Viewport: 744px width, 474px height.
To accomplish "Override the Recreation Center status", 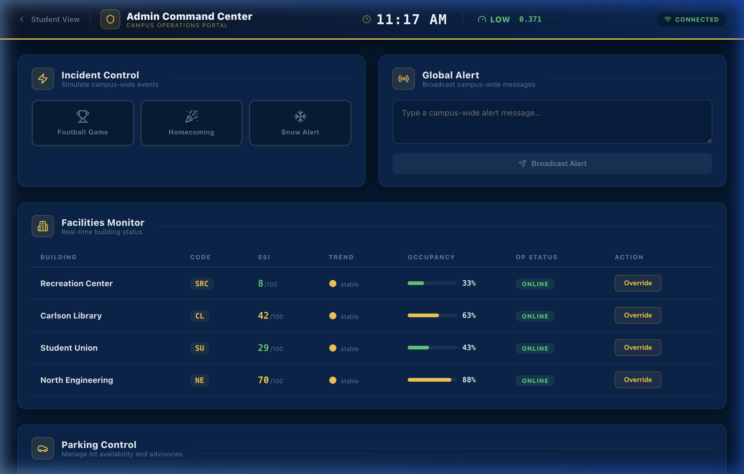I will pyautogui.click(x=638, y=283).
